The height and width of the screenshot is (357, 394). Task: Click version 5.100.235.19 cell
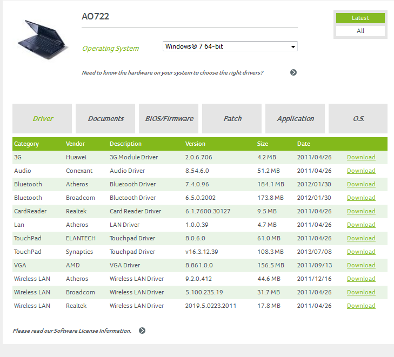pos(204,293)
